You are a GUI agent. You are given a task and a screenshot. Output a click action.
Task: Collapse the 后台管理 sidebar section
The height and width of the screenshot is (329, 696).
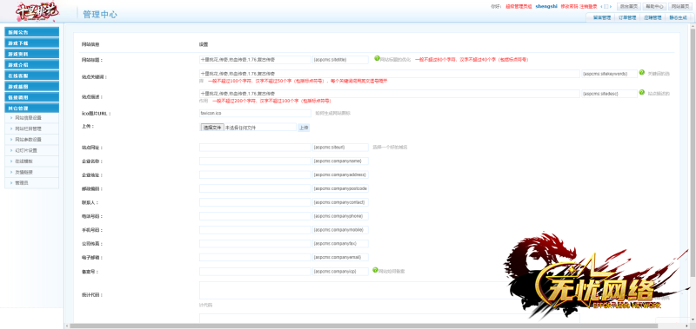pyautogui.click(x=31, y=108)
